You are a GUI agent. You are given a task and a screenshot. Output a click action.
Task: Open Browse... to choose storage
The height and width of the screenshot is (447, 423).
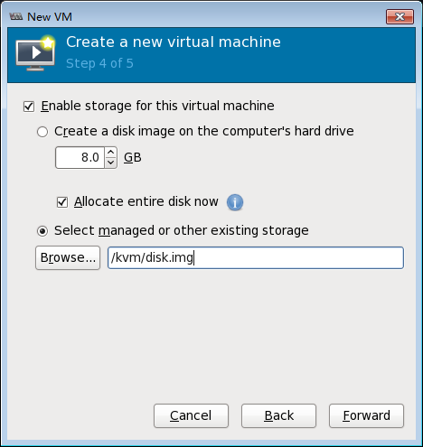tap(68, 257)
